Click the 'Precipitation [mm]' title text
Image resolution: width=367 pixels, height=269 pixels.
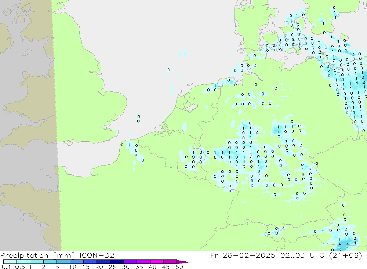37,255
